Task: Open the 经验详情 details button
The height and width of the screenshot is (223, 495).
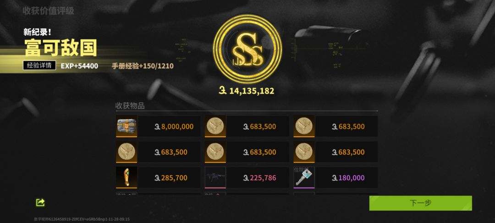Action: point(39,66)
